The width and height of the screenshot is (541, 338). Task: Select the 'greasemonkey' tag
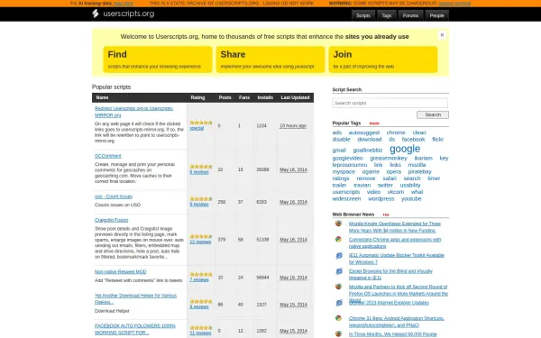click(x=388, y=158)
